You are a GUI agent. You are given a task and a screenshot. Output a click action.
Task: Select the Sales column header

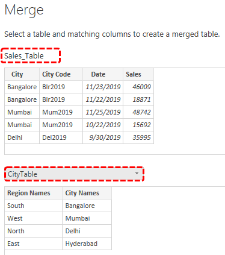click(x=138, y=74)
